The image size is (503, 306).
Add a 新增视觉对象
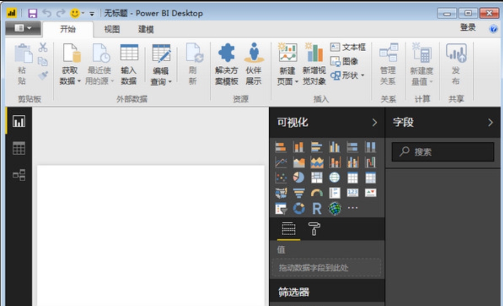[314, 64]
